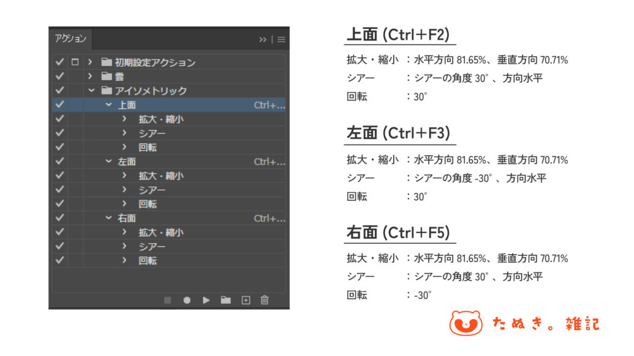Image resolution: width=634 pixels, height=356 pixels.
Task: Toggle dialog box for 初期設定アクション
Action: point(75,62)
